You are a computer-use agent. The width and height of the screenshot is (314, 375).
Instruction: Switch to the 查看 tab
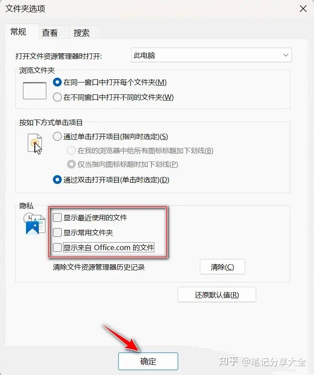pyautogui.click(x=50, y=33)
